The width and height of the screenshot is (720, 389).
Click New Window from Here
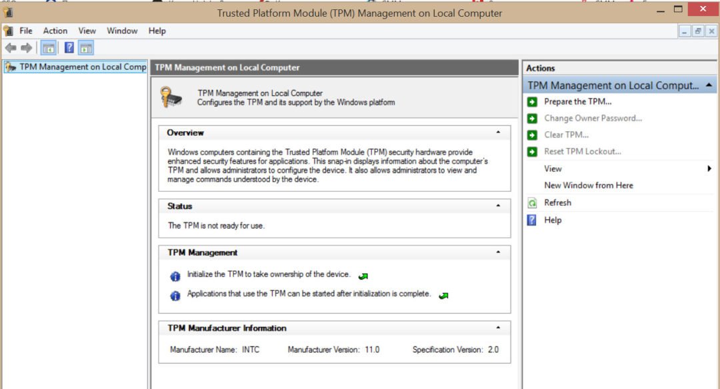pos(589,185)
